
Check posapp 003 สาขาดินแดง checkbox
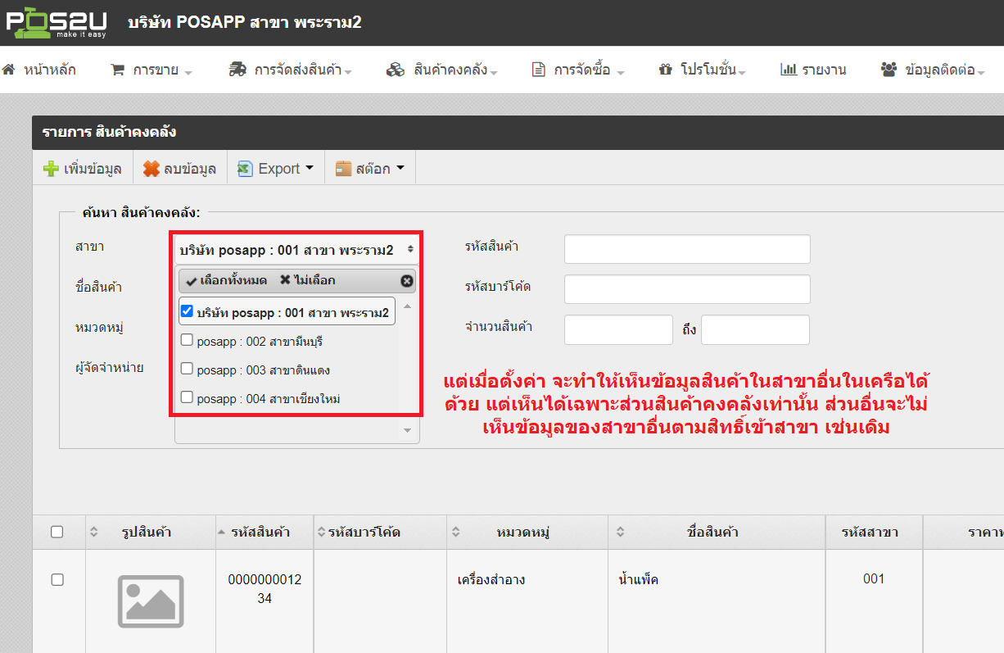[x=187, y=369]
